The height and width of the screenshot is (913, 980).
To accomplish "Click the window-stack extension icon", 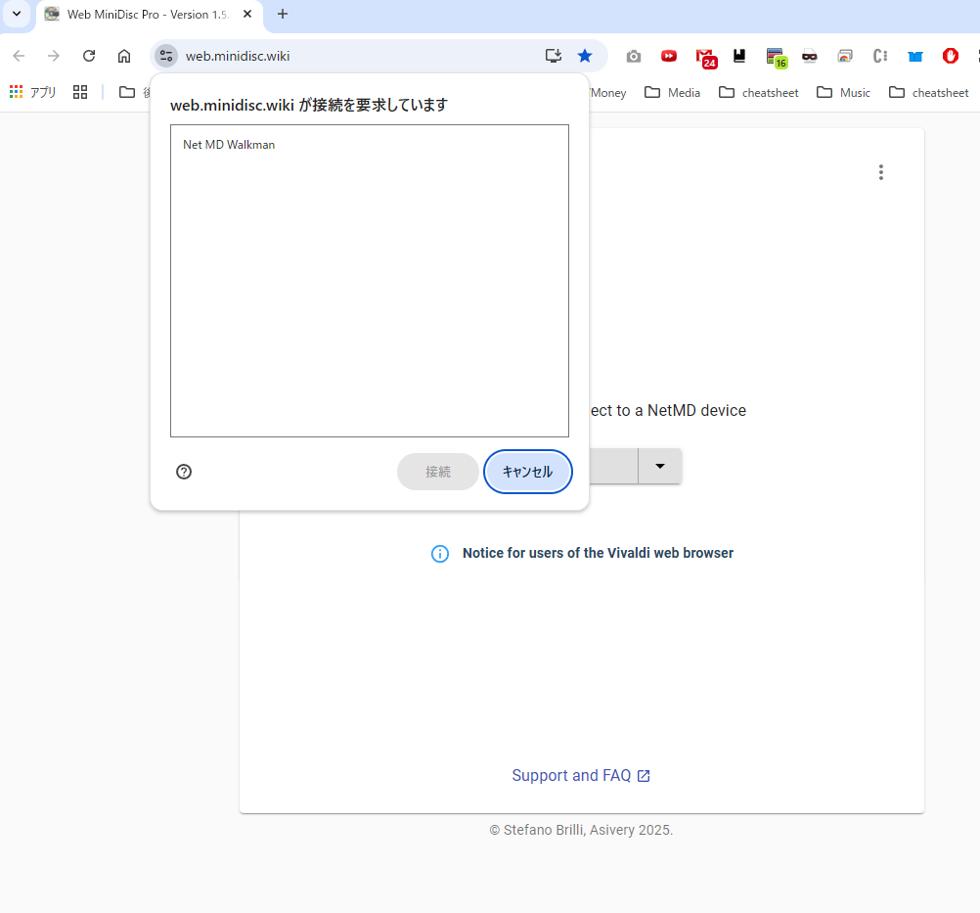I will pos(845,57).
